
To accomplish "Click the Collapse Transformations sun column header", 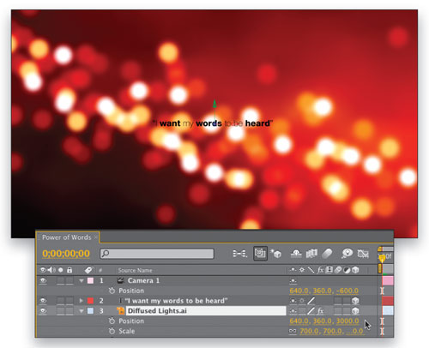I will (302, 270).
